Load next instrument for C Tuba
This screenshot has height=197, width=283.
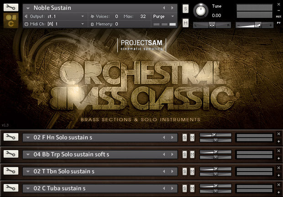[173, 188]
